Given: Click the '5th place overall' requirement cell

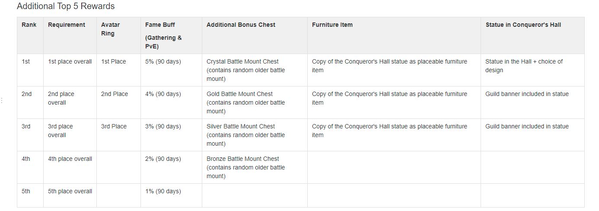Looking at the screenshot, I should (70, 195).
